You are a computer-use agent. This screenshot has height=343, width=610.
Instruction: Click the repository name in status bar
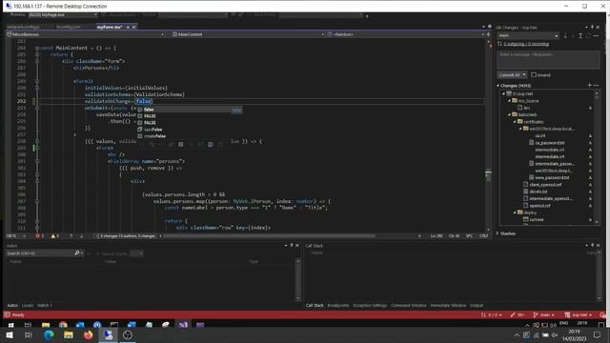tap(579, 315)
